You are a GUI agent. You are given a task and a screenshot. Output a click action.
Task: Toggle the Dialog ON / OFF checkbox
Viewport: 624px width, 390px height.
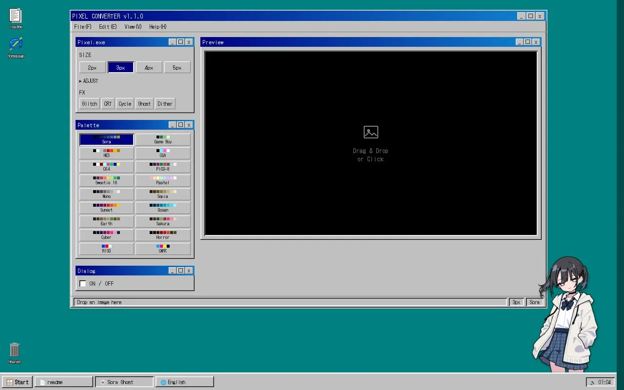point(83,283)
